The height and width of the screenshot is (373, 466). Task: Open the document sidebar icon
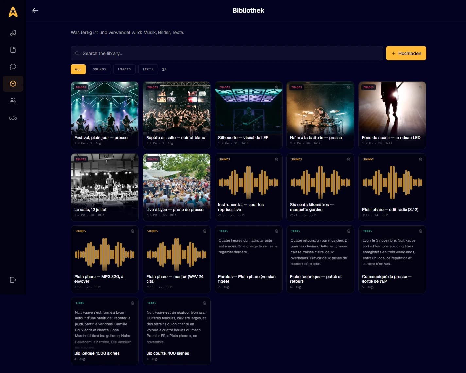click(13, 50)
